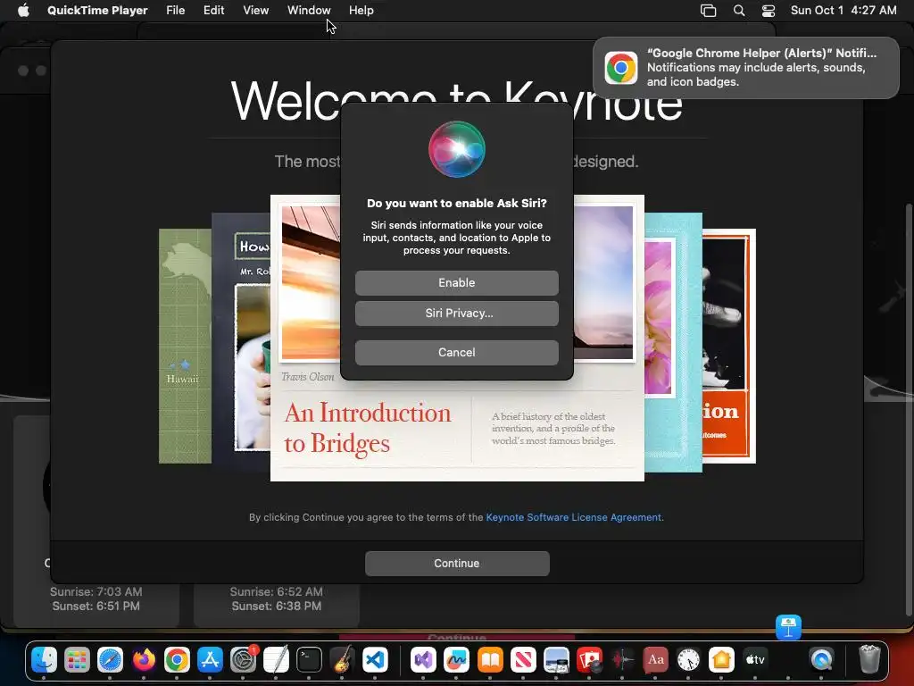Select the orange theme thumbnail on right

729,347
